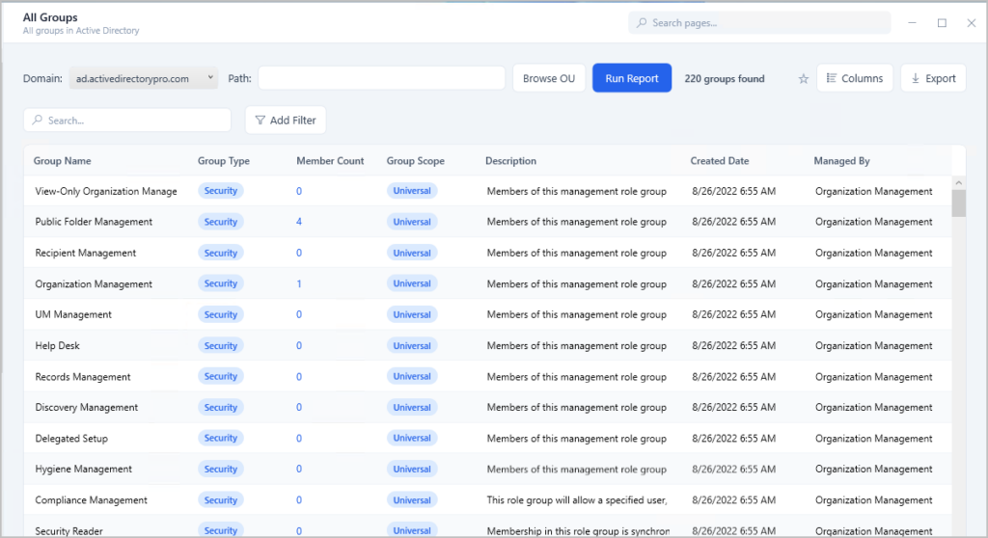Click the favorite star icon
This screenshot has width=988, height=538.
[804, 79]
